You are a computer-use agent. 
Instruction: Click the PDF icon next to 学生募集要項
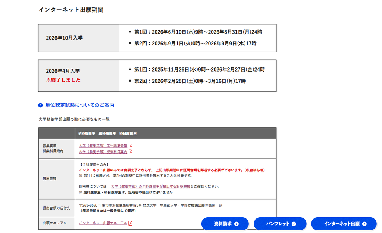[x=131, y=146]
